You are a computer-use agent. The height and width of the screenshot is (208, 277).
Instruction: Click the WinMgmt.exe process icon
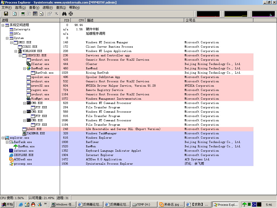tap(29, 99)
